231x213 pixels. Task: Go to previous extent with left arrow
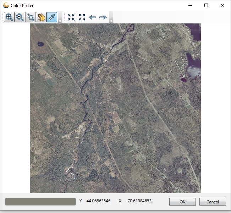(92, 17)
